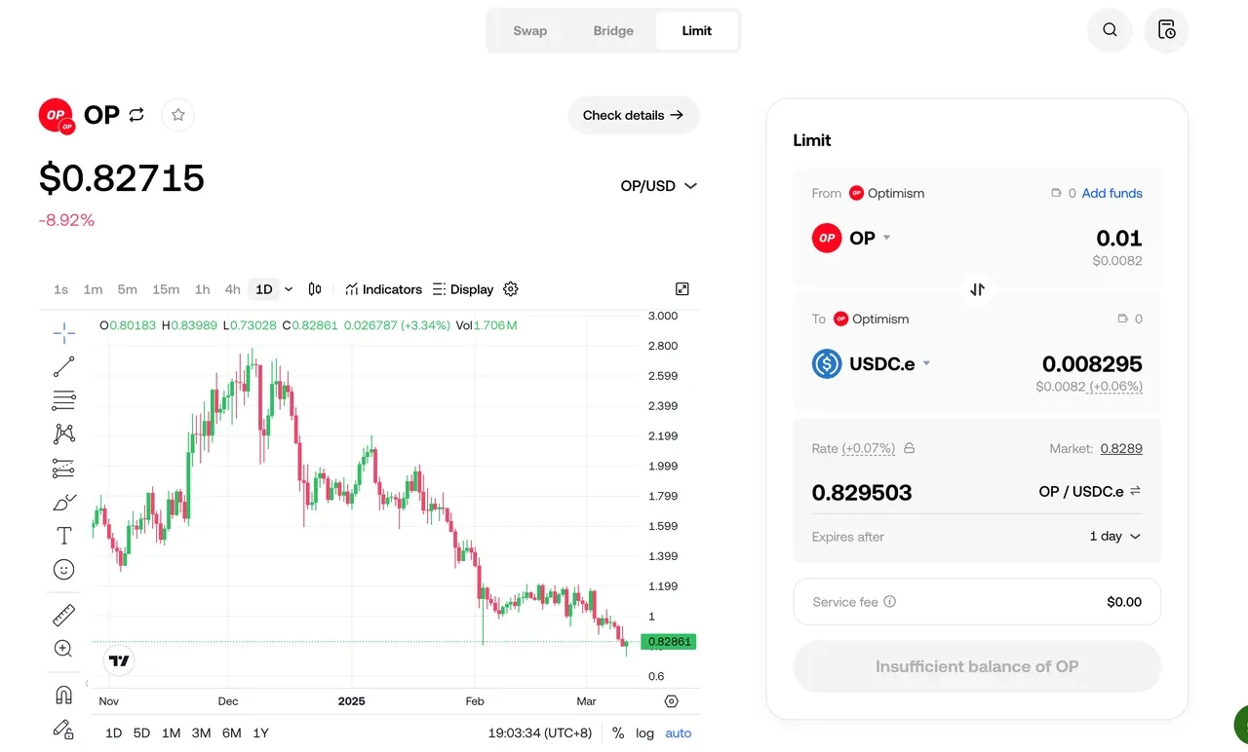The height and width of the screenshot is (752, 1248).
Task: Click the current price label 0.82861
Action: (669, 642)
